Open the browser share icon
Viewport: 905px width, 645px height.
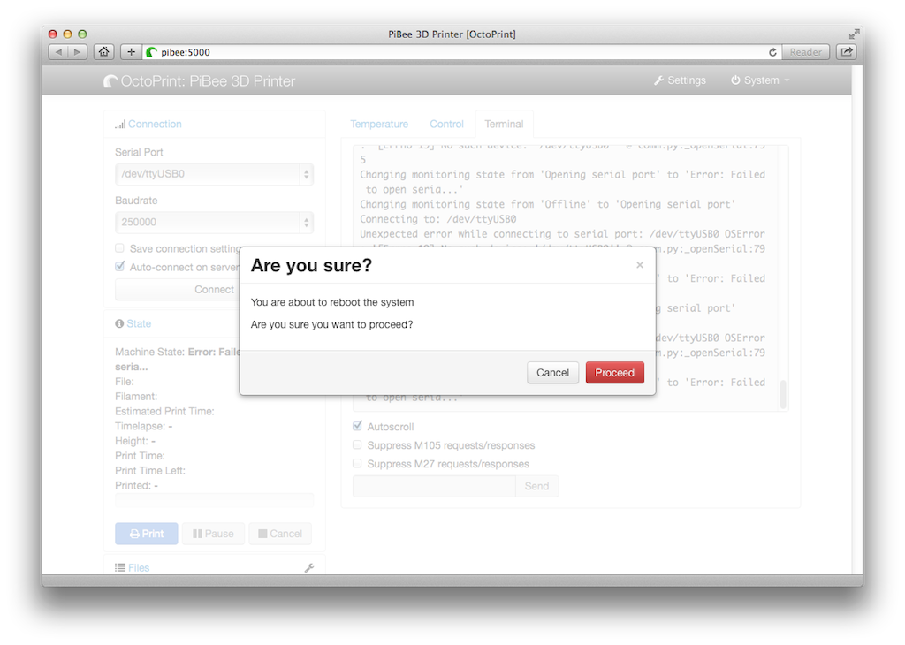click(x=847, y=52)
